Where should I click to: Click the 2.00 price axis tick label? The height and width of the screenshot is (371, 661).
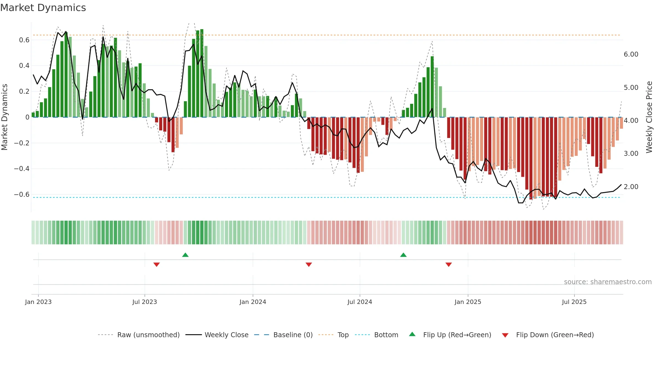631,187
